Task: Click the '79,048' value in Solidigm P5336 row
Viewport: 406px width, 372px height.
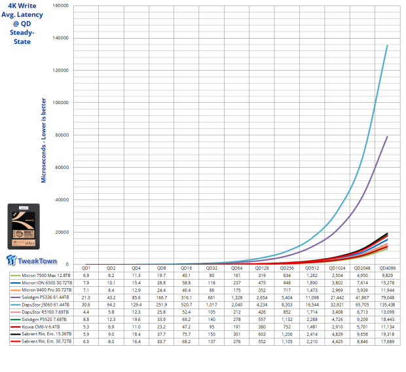Action: [388, 297]
